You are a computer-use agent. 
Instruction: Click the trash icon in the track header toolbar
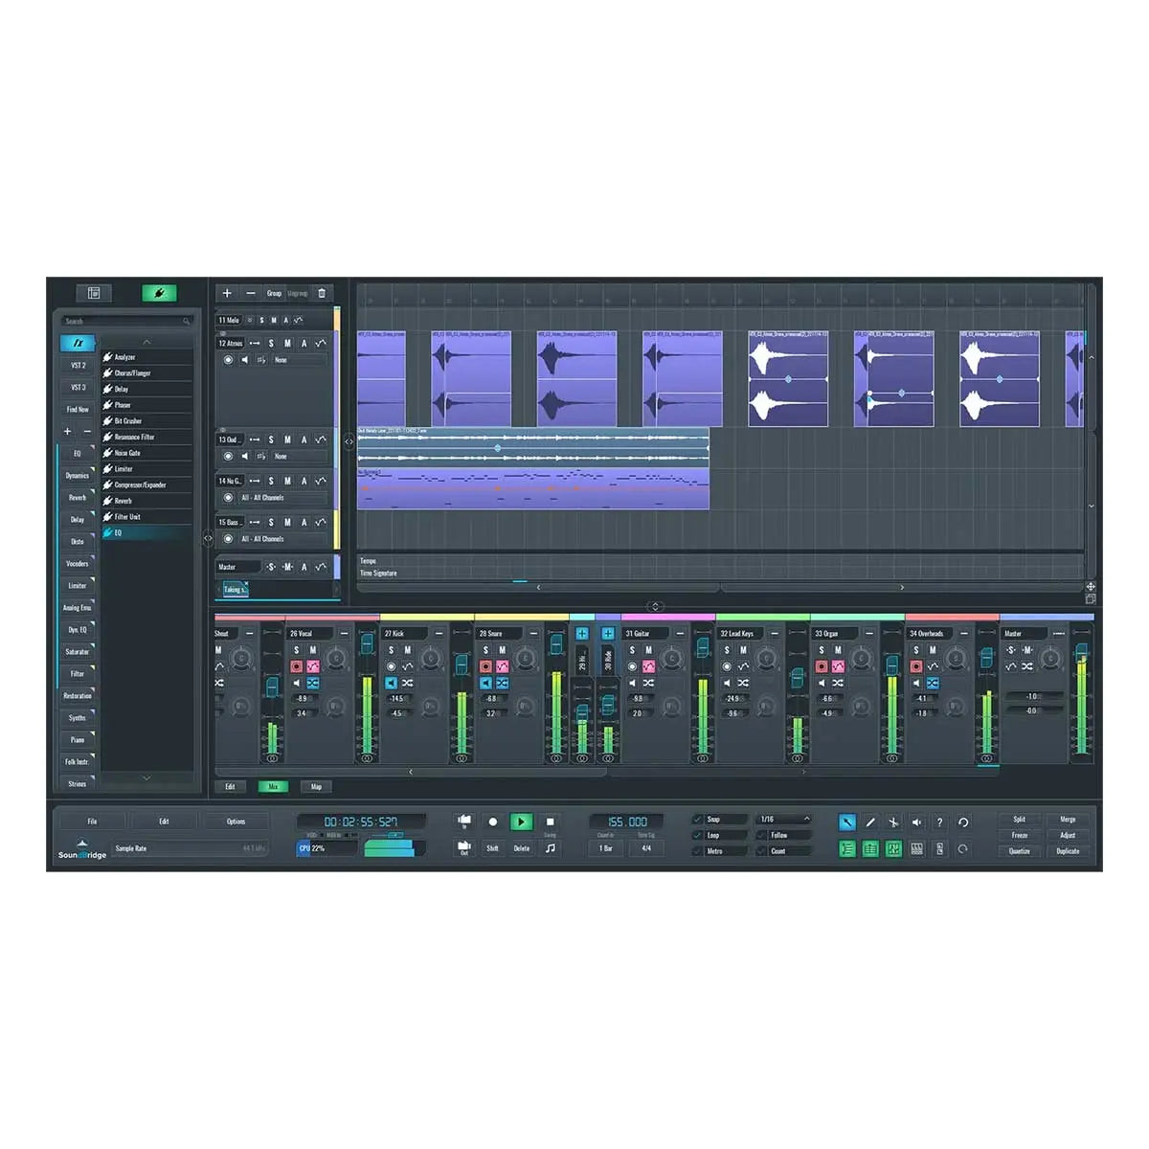[322, 293]
